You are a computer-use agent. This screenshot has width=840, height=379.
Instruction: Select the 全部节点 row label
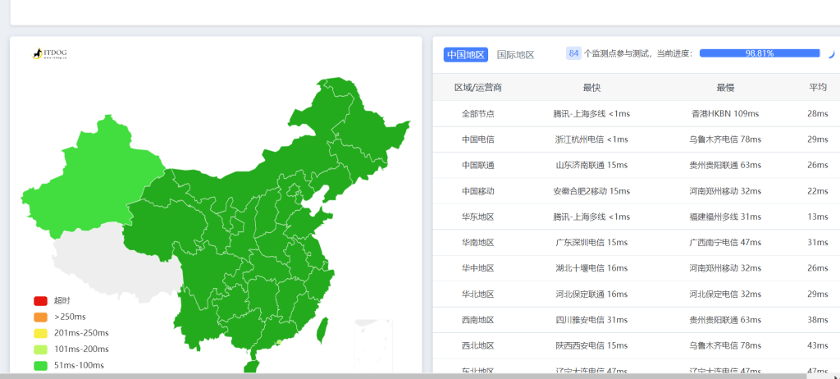(478, 114)
